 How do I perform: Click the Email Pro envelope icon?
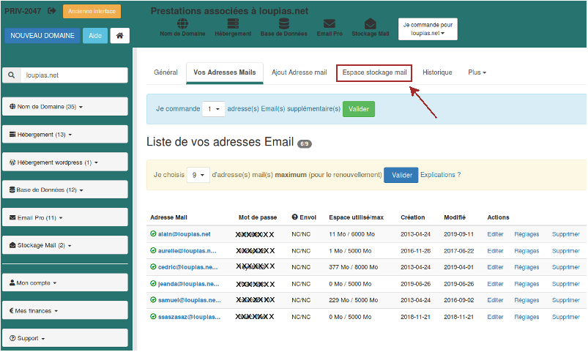[330, 23]
